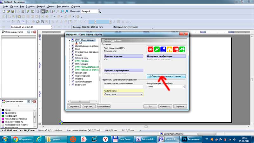
Task: Open the Раскрой menu
Action: [x=41, y=6]
